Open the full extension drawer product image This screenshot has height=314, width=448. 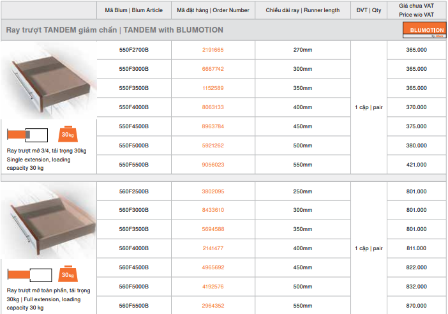[x=49, y=221]
